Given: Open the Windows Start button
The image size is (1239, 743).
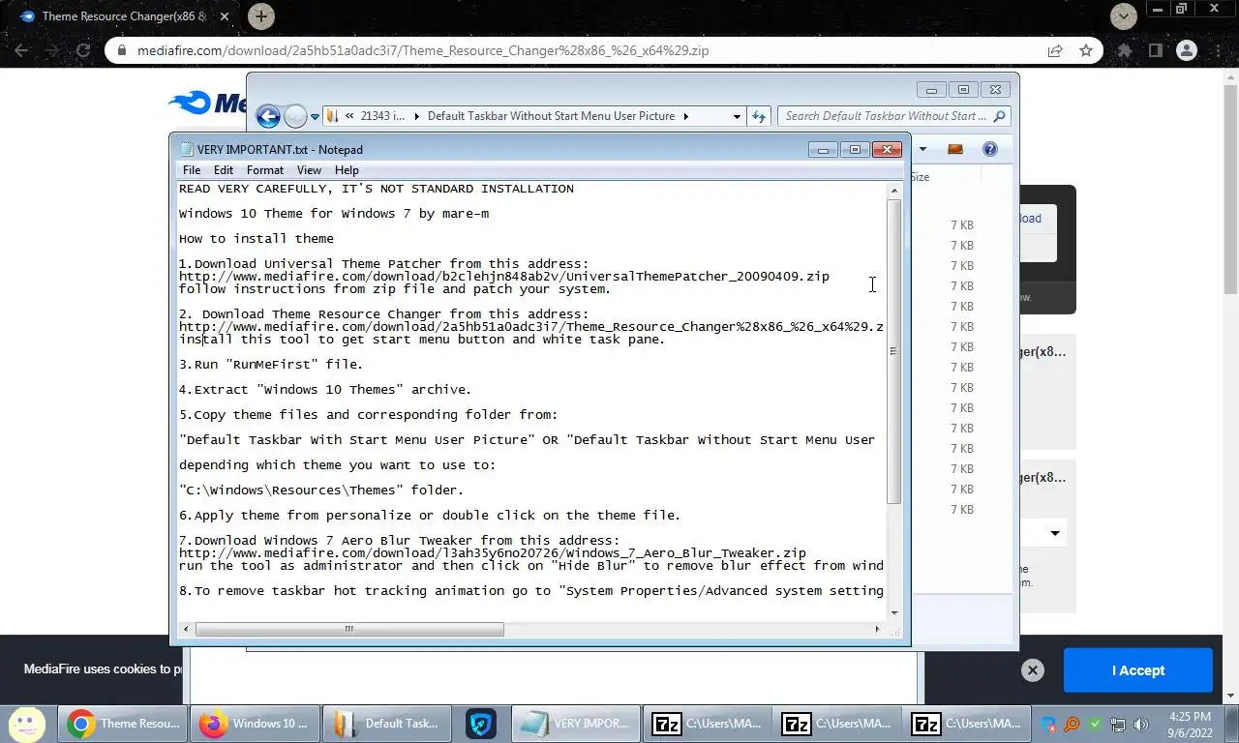Looking at the screenshot, I should click(26, 724).
